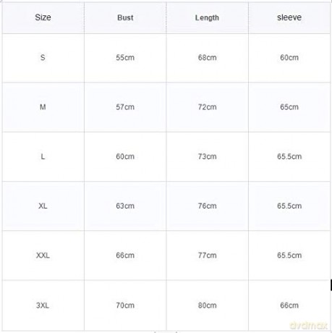
Task: Click the sleeve column header
Action: [x=289, y=17]
